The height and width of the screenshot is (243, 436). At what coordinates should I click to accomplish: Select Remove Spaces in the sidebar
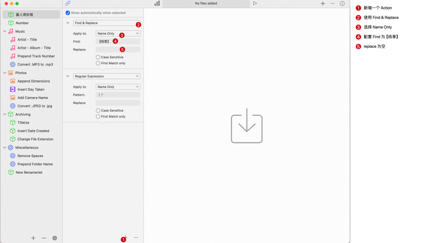click(x=30, y=156)
